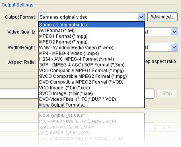
Task: Select MP4 - MPEG-4 Video (*.mp4)
Action: pyautogui.click(x=91, y=54)
